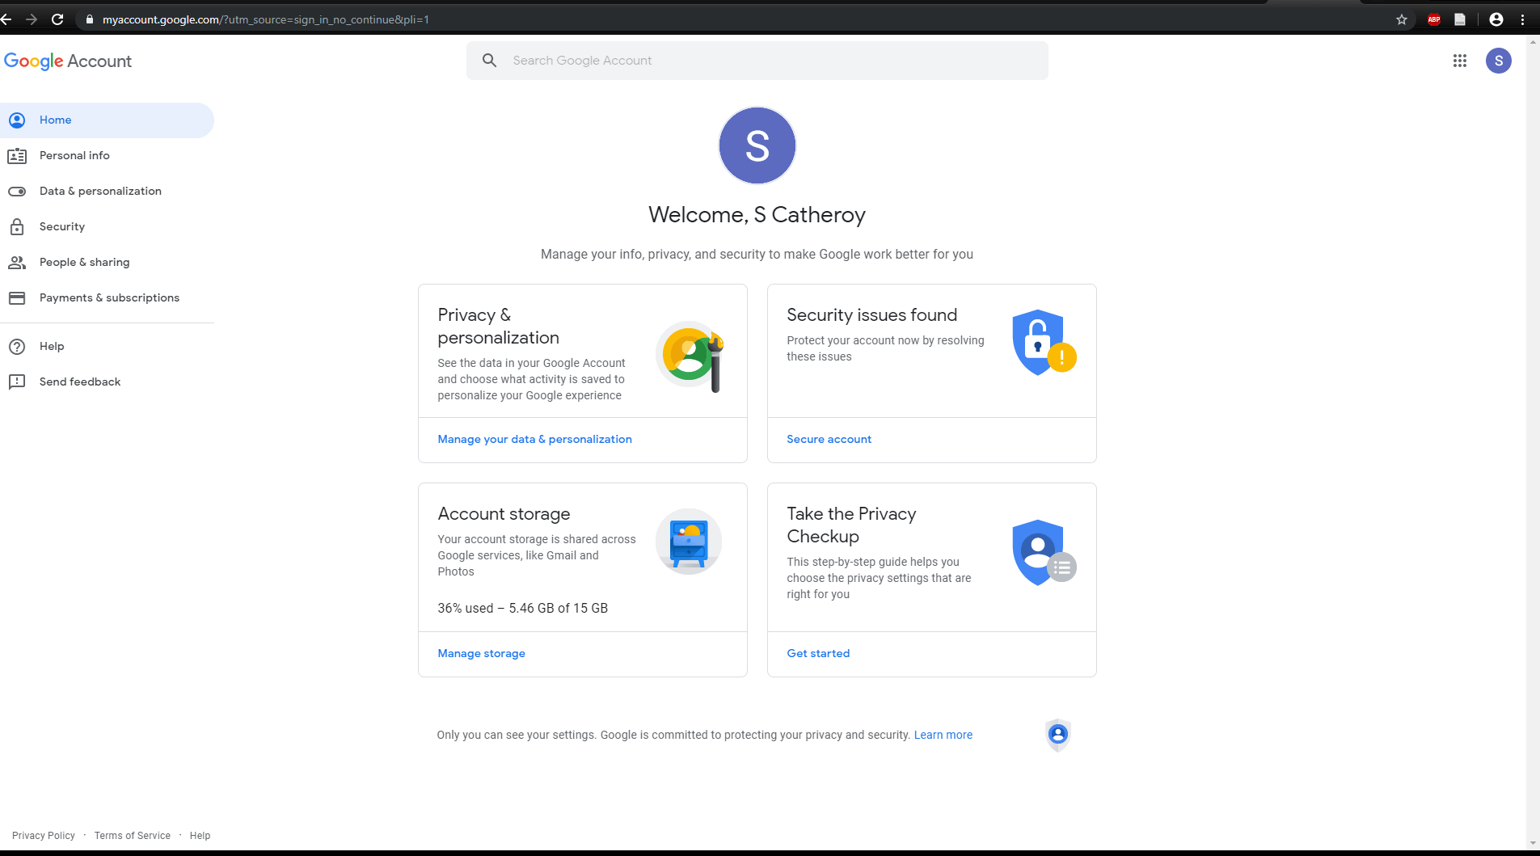Click the browser back arrow
The width and height of the screenshot is (1540, 856).
(6, 19)
